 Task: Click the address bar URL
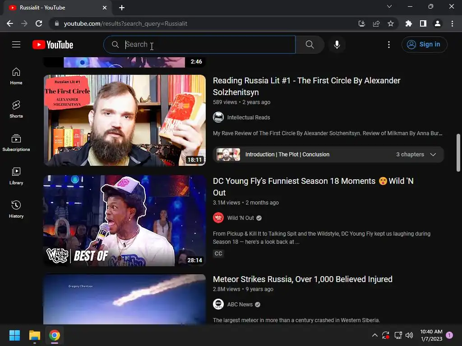tap(125, 23)
